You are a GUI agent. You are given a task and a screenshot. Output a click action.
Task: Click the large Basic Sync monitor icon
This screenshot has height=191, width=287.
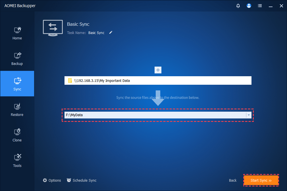(53, 28)
